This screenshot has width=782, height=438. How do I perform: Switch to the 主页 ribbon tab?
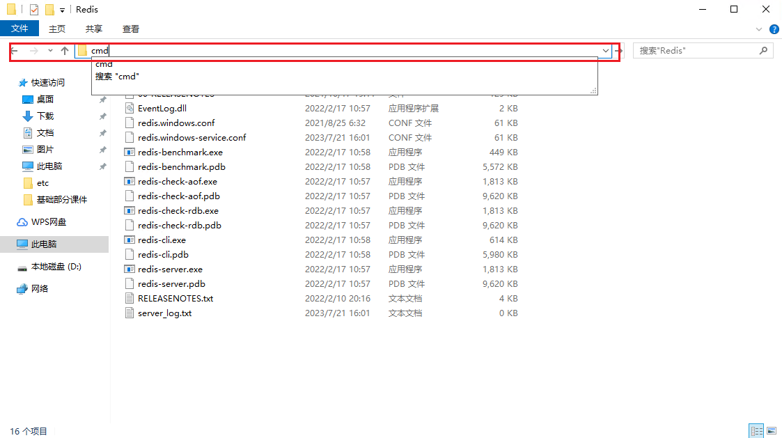pos(57,29)
